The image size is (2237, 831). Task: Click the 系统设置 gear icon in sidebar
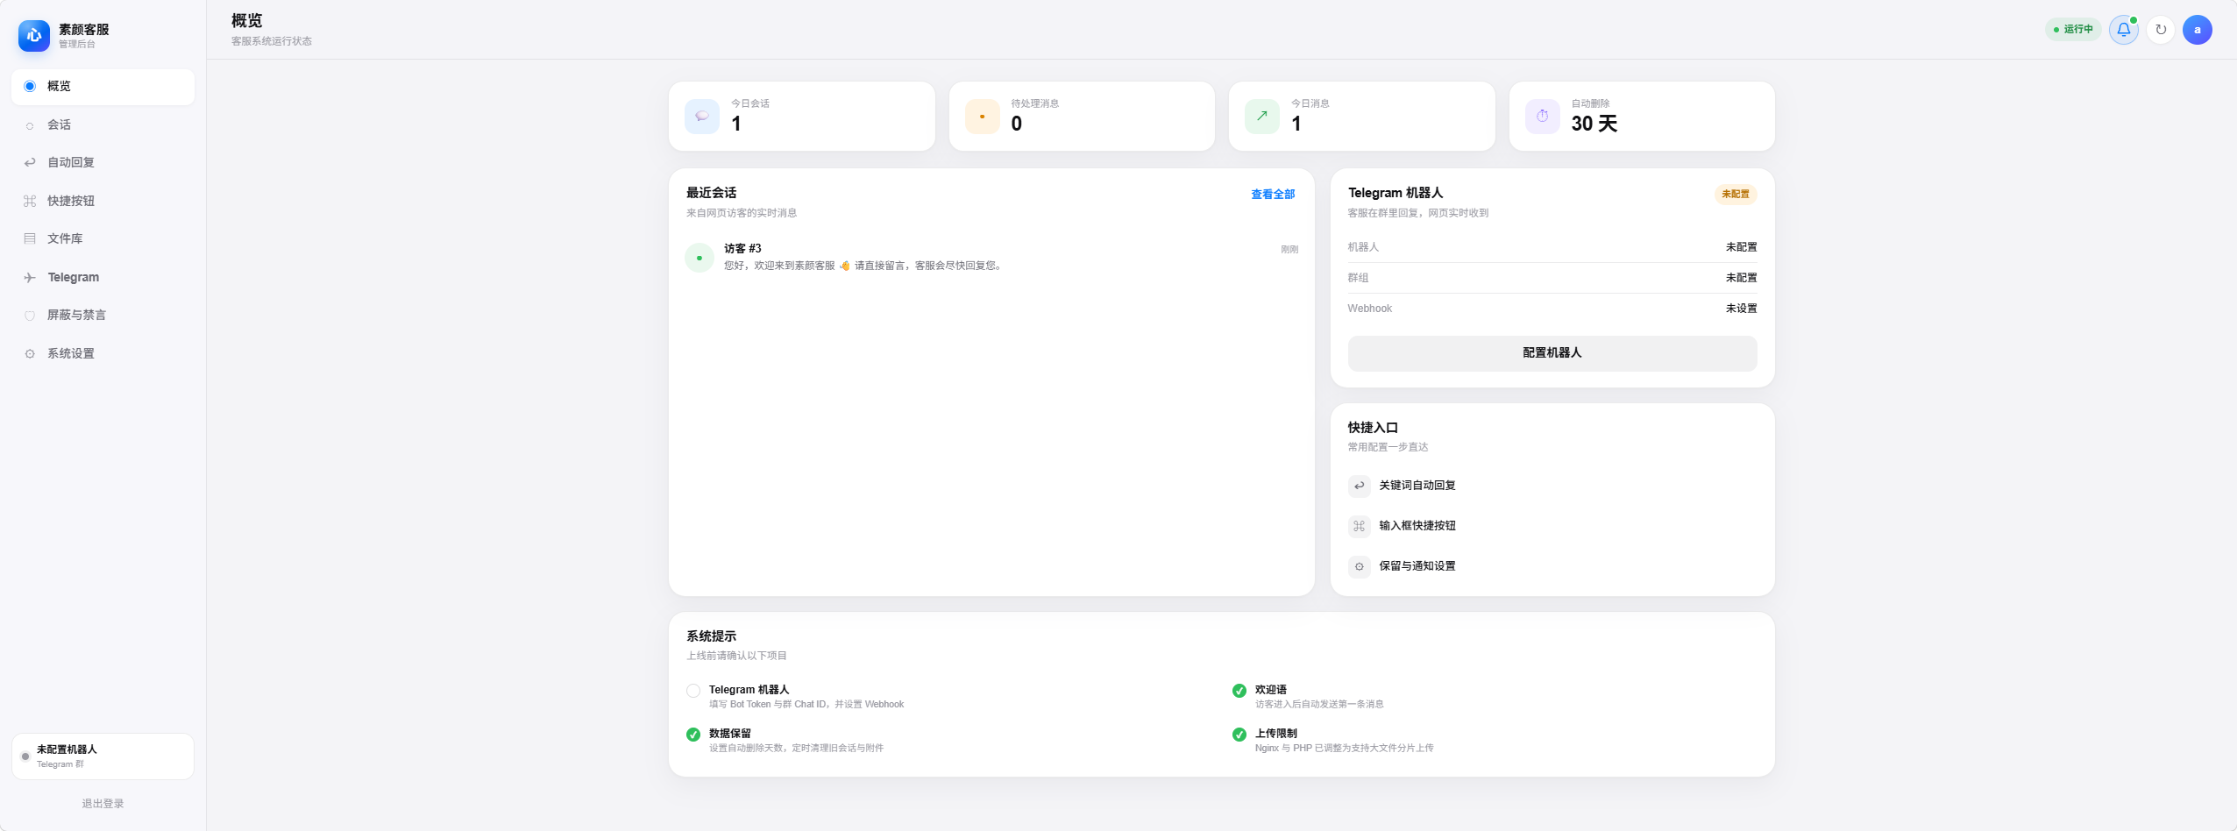click(30, 354)
